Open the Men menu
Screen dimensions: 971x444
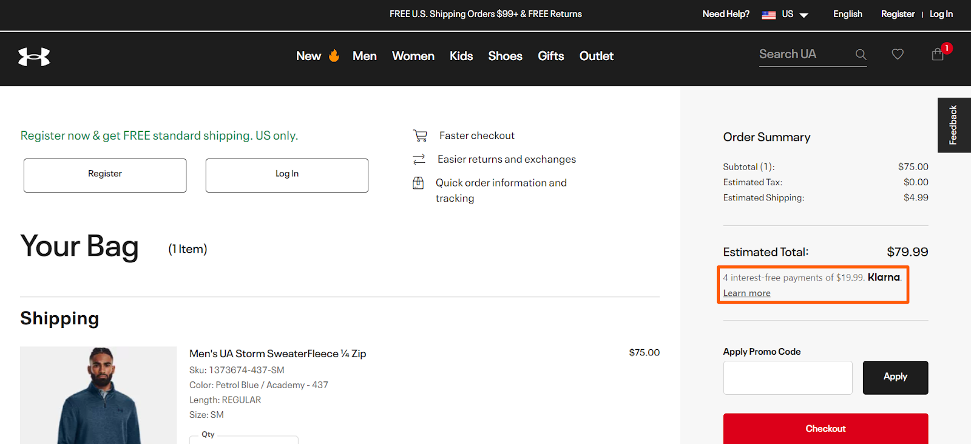[x=365, y=56]
